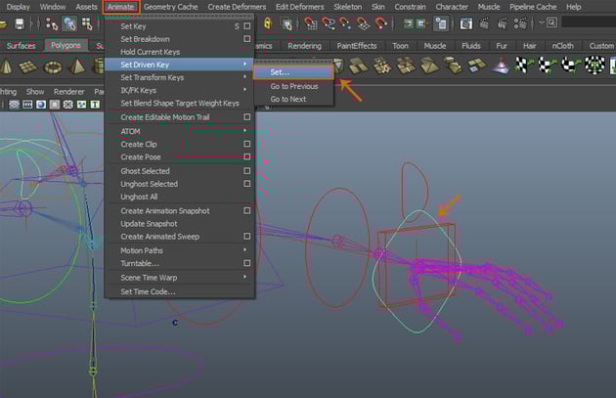The image size is (616, 398).
Task: Expand the Scene Time Warp submenu
Action: coord(180,278)
